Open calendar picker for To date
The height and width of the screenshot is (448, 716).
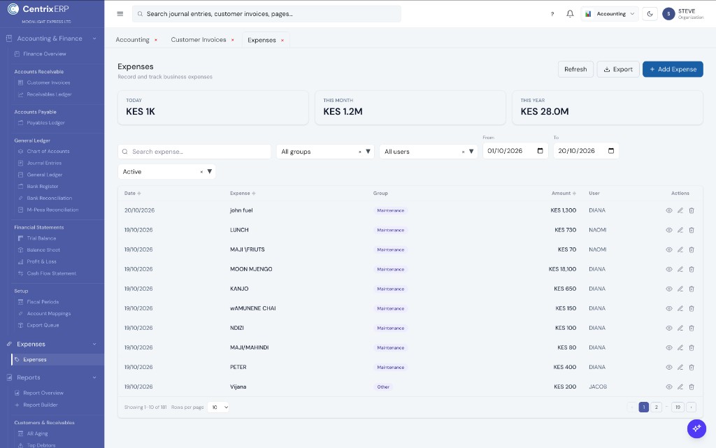(x=611, y=151)
